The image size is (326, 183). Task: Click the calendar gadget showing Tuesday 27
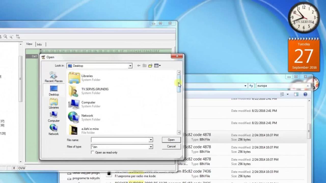pyautogui.click(x=304, y=55)
